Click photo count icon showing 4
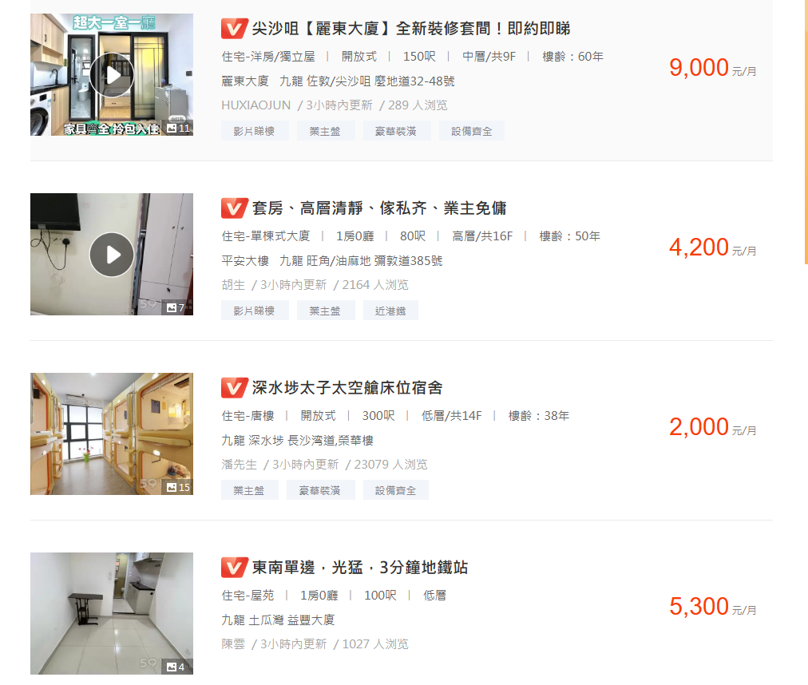This screenshot has height=685, width=808. pos(176,667)
